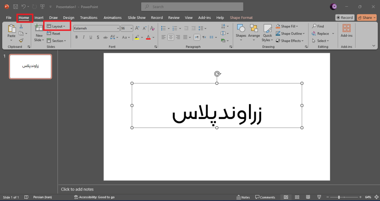This screenshot has height=201, width=380.
Task: Select slide 1 thumbnail
Action: coord(30,66)
